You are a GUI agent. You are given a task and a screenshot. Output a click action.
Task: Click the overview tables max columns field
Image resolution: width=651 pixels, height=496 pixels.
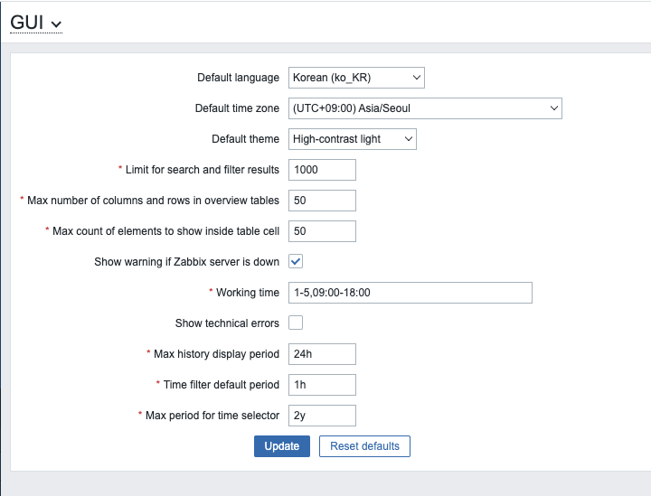point(322,201)
